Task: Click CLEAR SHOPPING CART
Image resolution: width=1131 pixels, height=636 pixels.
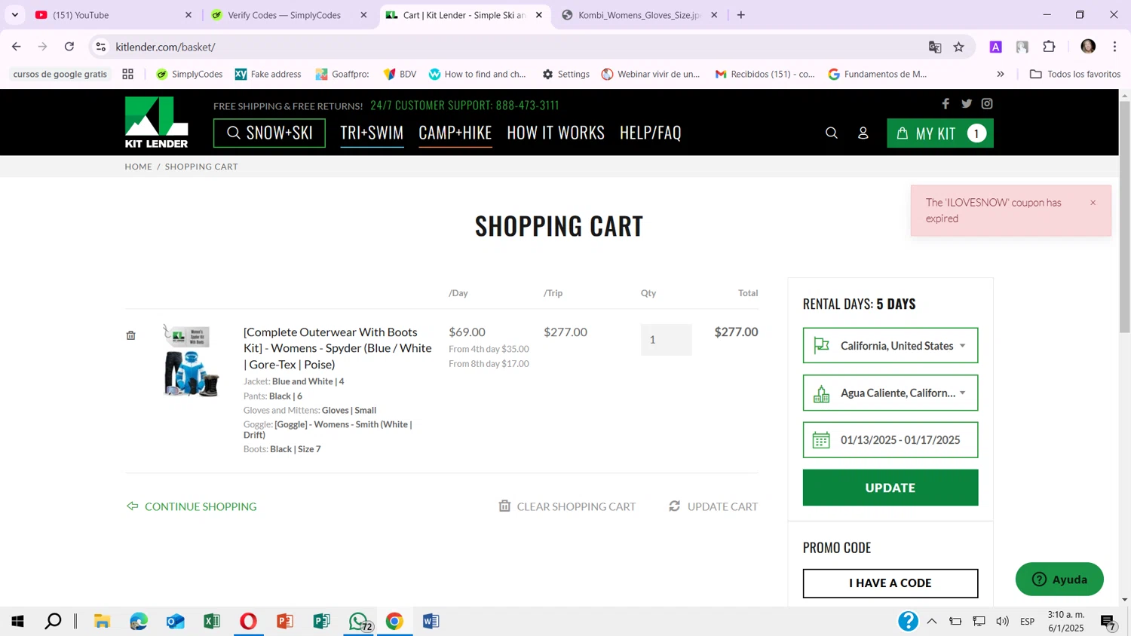Action: (x=567, y=506)
